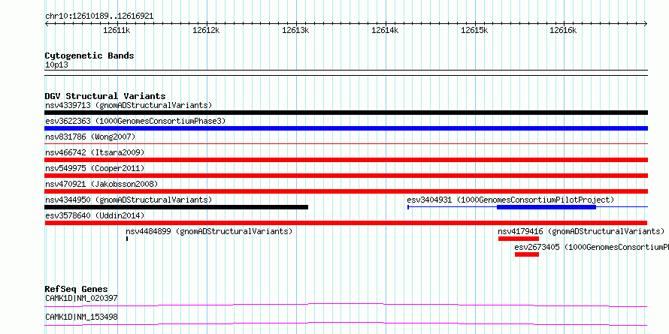The image size is (669, 334).
Task: Select gene label CAMK1D|NM_020397
Action: [x=81, y=298]
